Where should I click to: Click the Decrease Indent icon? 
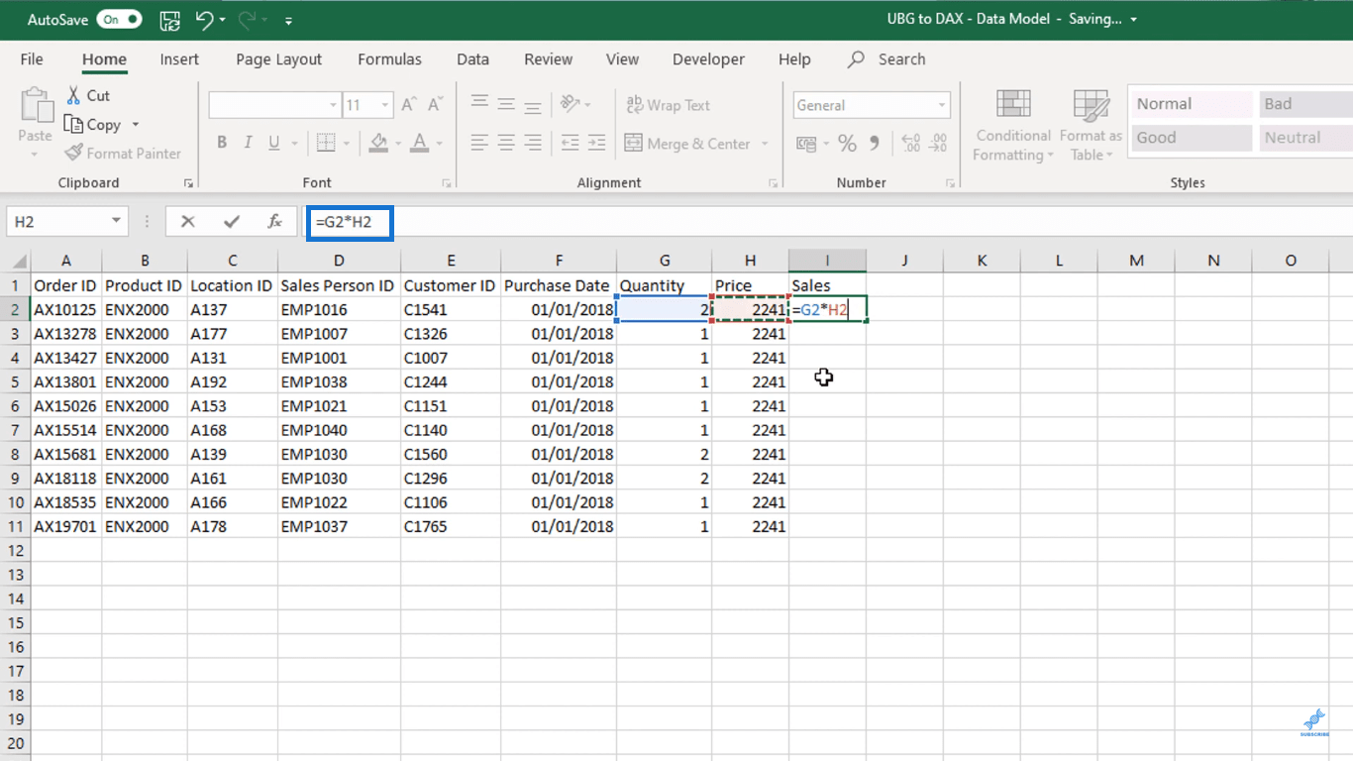coord(570,143)
